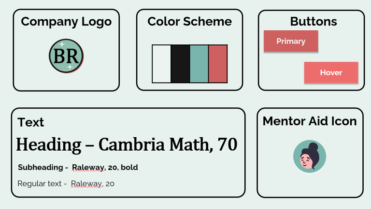The image size is (371, 209).
Task: Select the red color swatch
Action: [218, 64]
